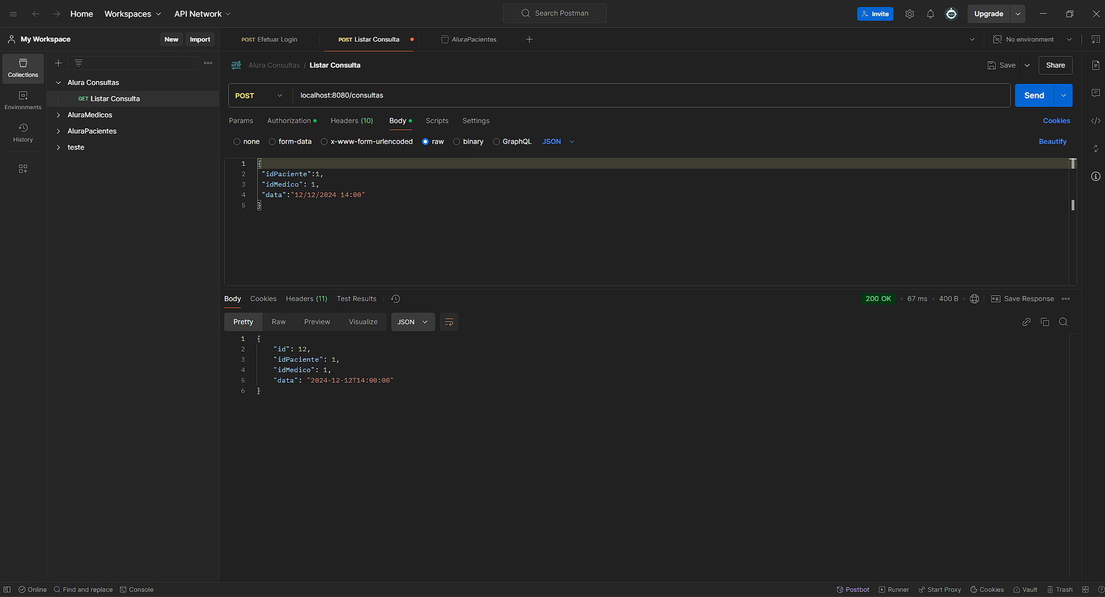
Task: Open the API Network menu
Action: click(202, 14)
